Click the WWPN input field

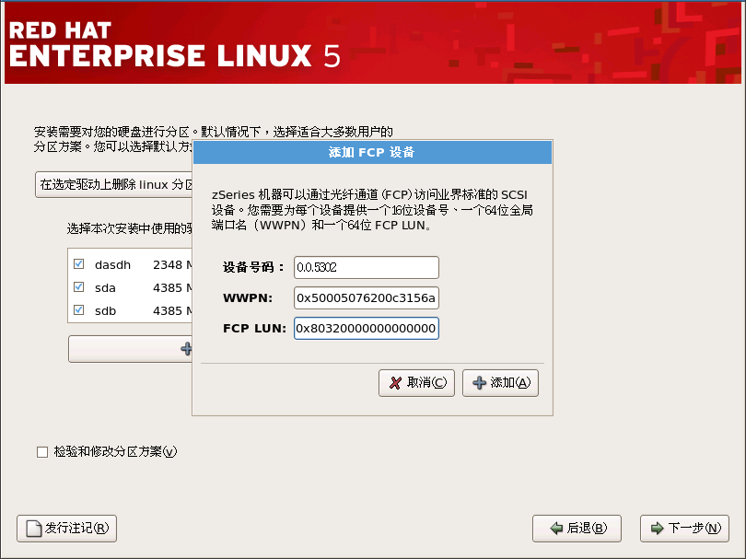pyautogui.click(x=367, y=297)
